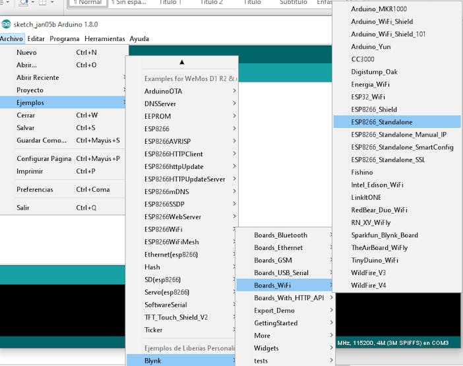The width and height of the screenshot is (463, 366).
Task: Open Abrir Reciente submenu
Action: [x=63, y=77]
